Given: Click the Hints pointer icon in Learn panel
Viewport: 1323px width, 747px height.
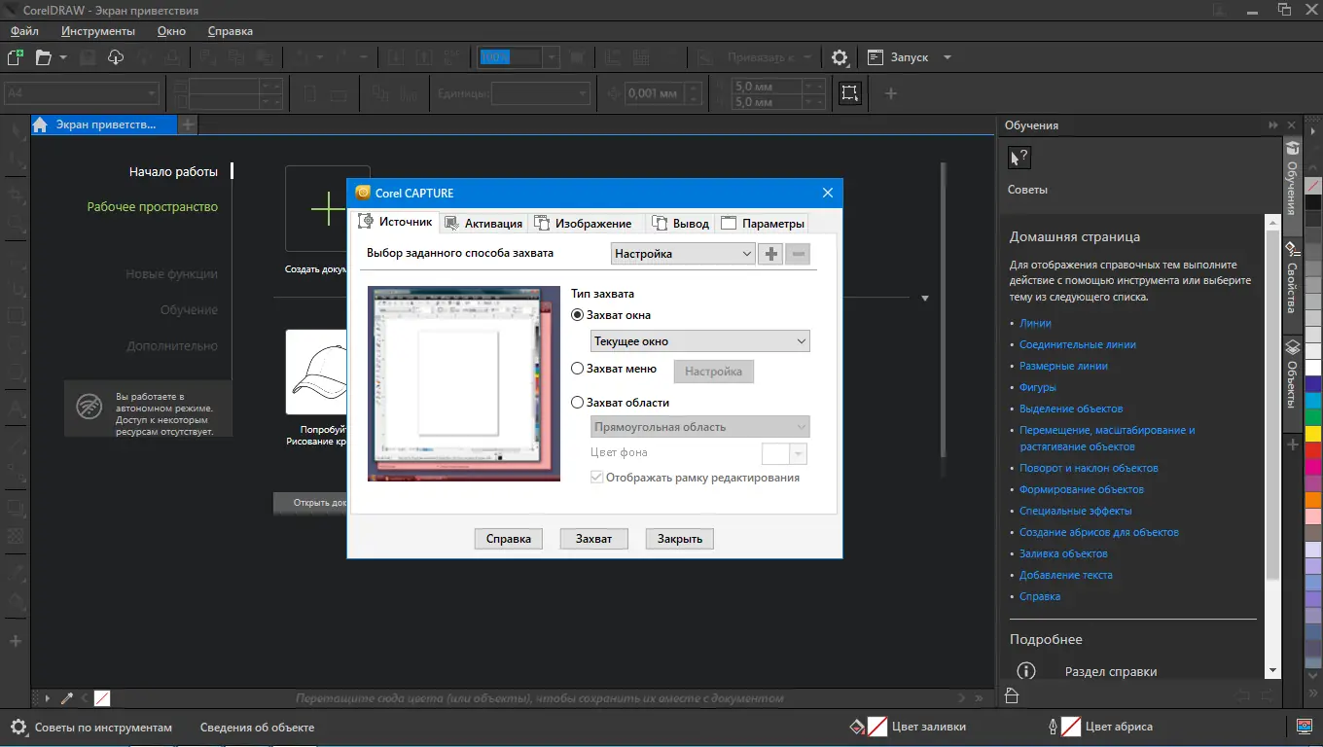Looking at the screenshot, I should tap(1019, 159).
